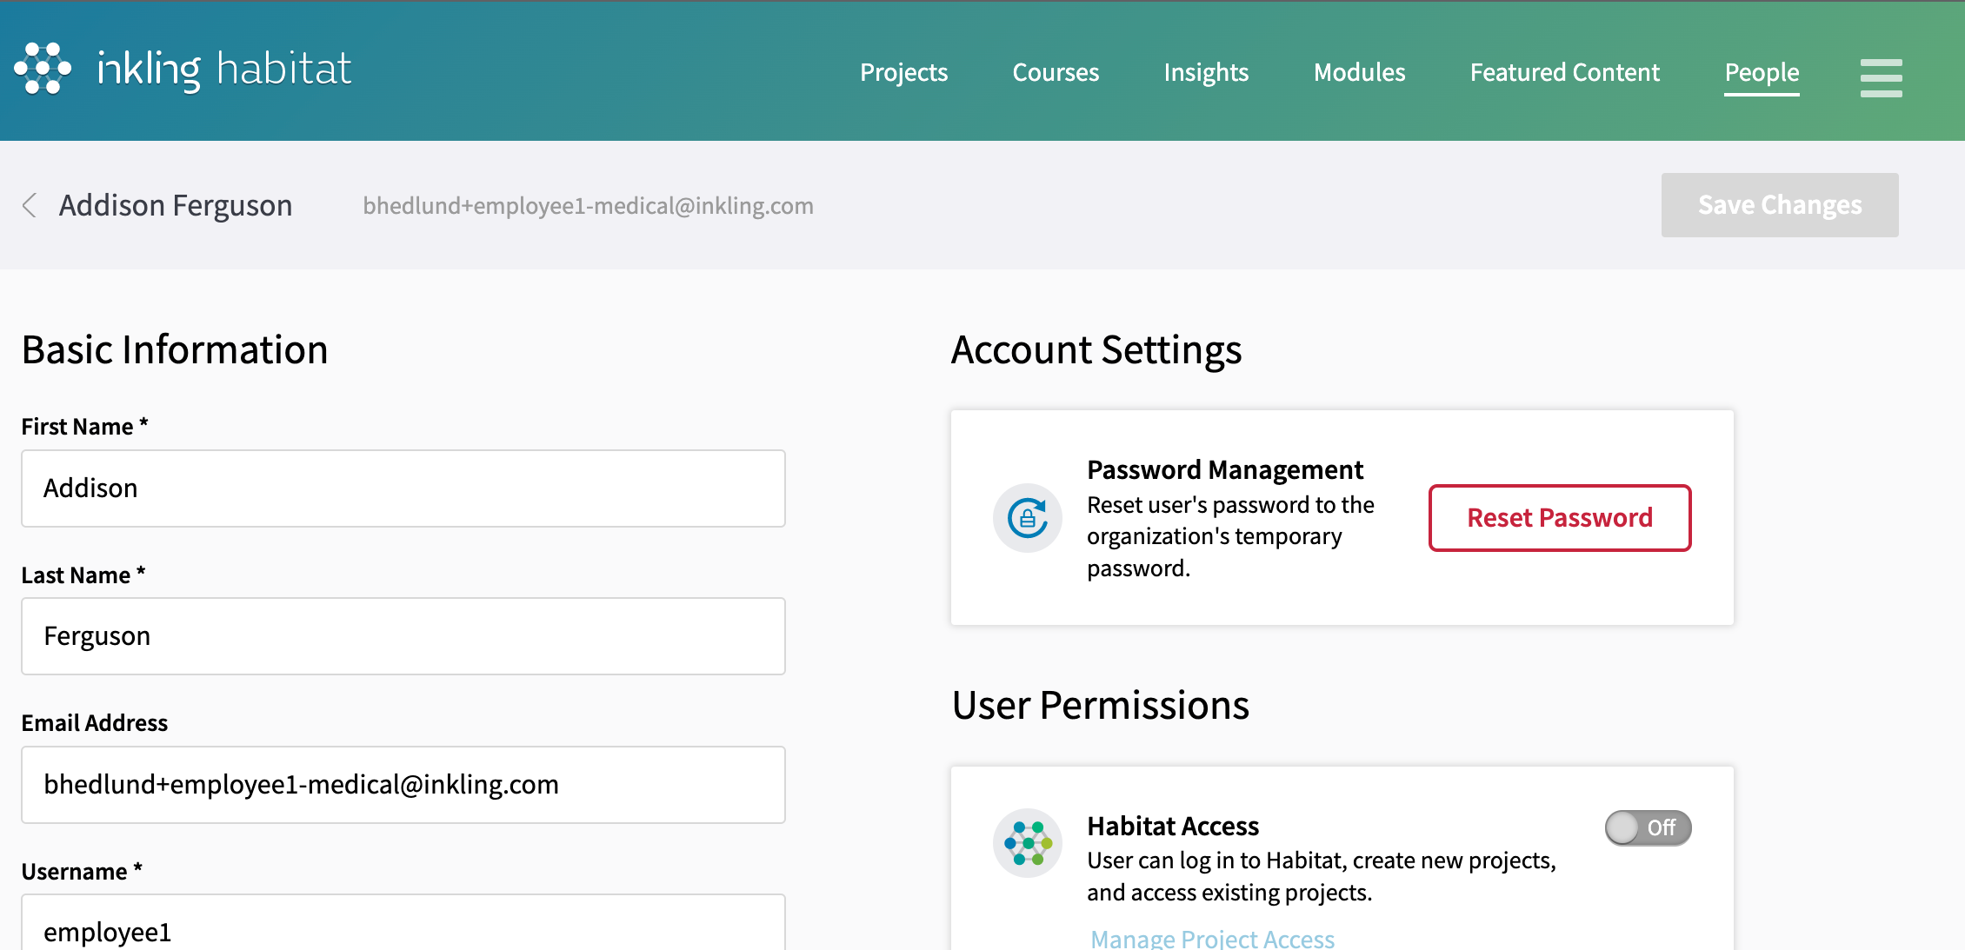Viewport: 1965px width, 950px height.
Task: Focus the Last Name field
Action: coord(403,636)
